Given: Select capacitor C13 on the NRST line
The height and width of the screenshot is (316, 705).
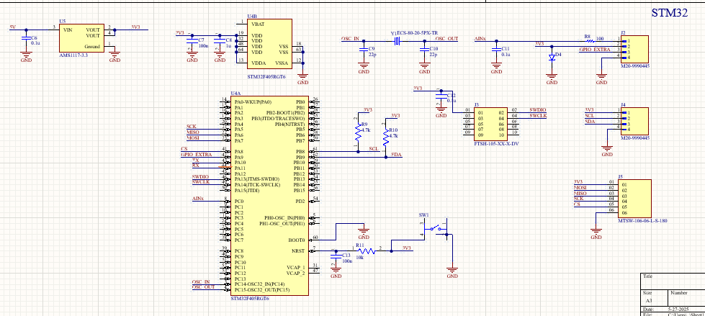Looking at the screenshot, I should point(336,258).
